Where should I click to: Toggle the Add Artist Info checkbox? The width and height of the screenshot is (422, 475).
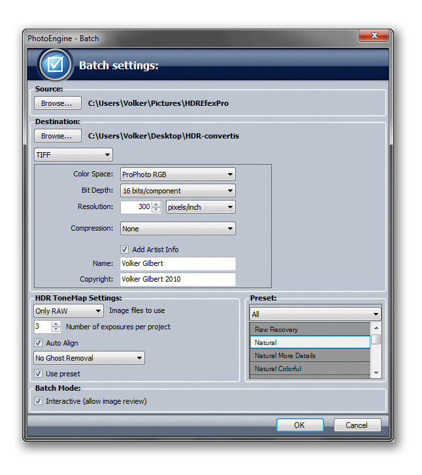124,250
